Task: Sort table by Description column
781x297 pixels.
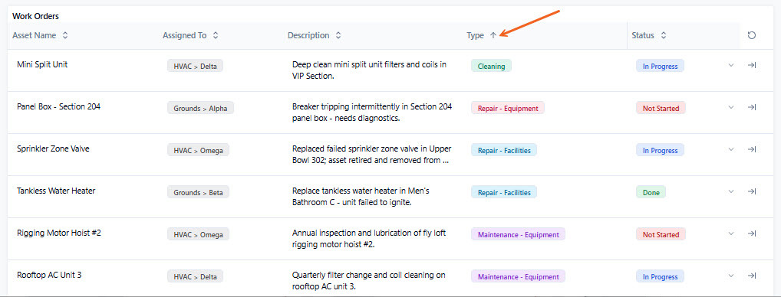Action: point(338,36)
